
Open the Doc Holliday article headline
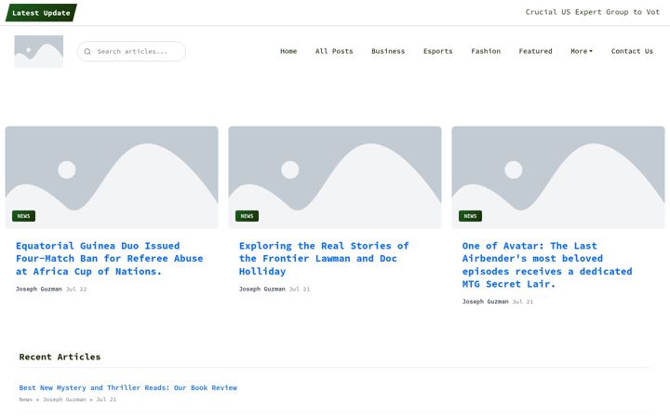click(324, 259)
